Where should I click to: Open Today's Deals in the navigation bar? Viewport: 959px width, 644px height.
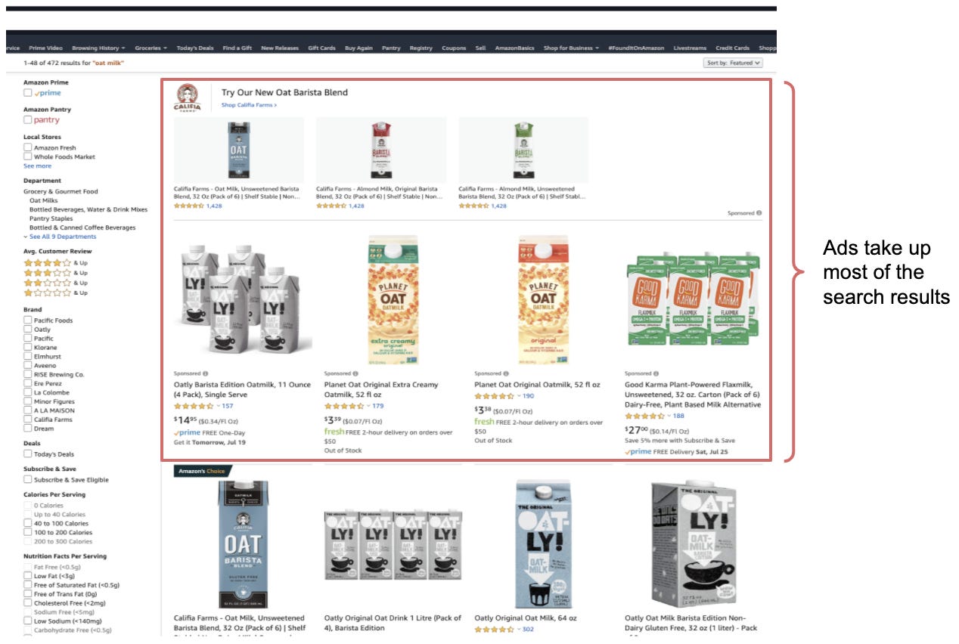[195, 48]
